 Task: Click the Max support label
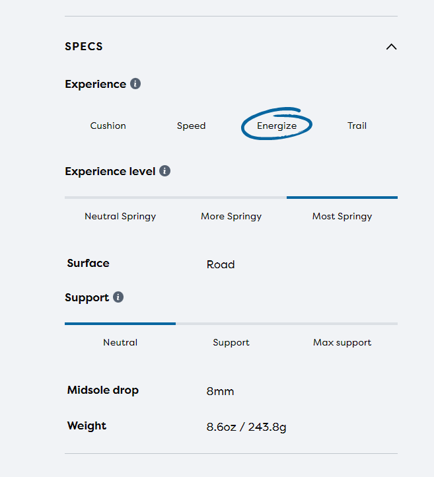pos(342,342)
